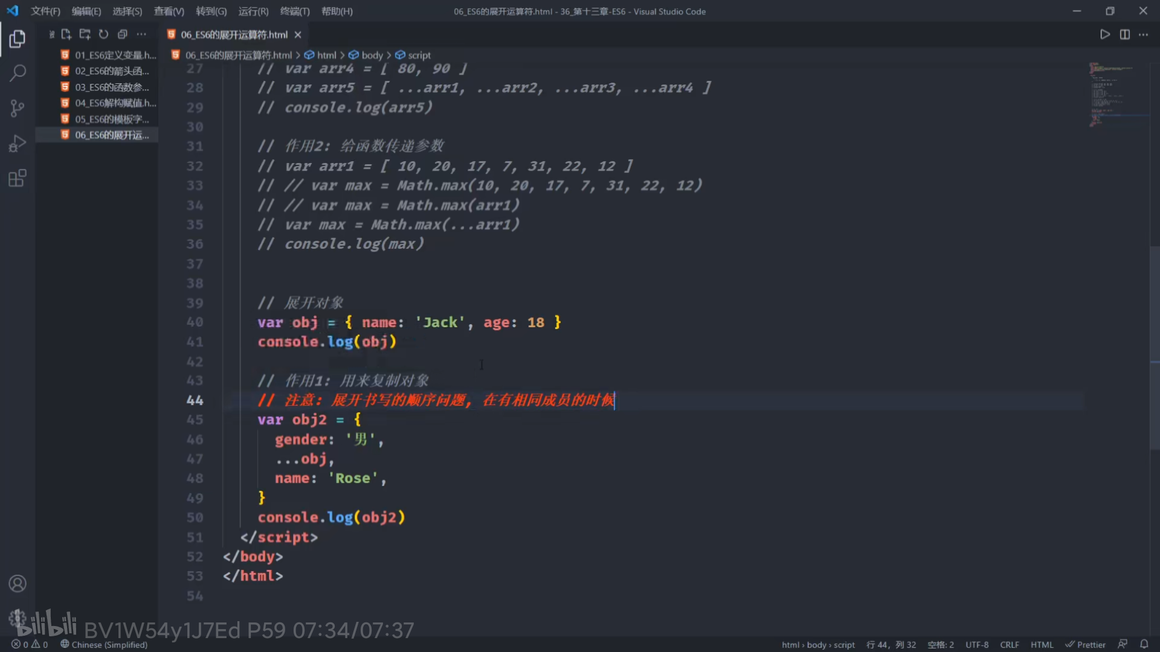Click the Refresh Explorer icon
The height and width of the screenshot is (652, 1160).
click(103, 34)
